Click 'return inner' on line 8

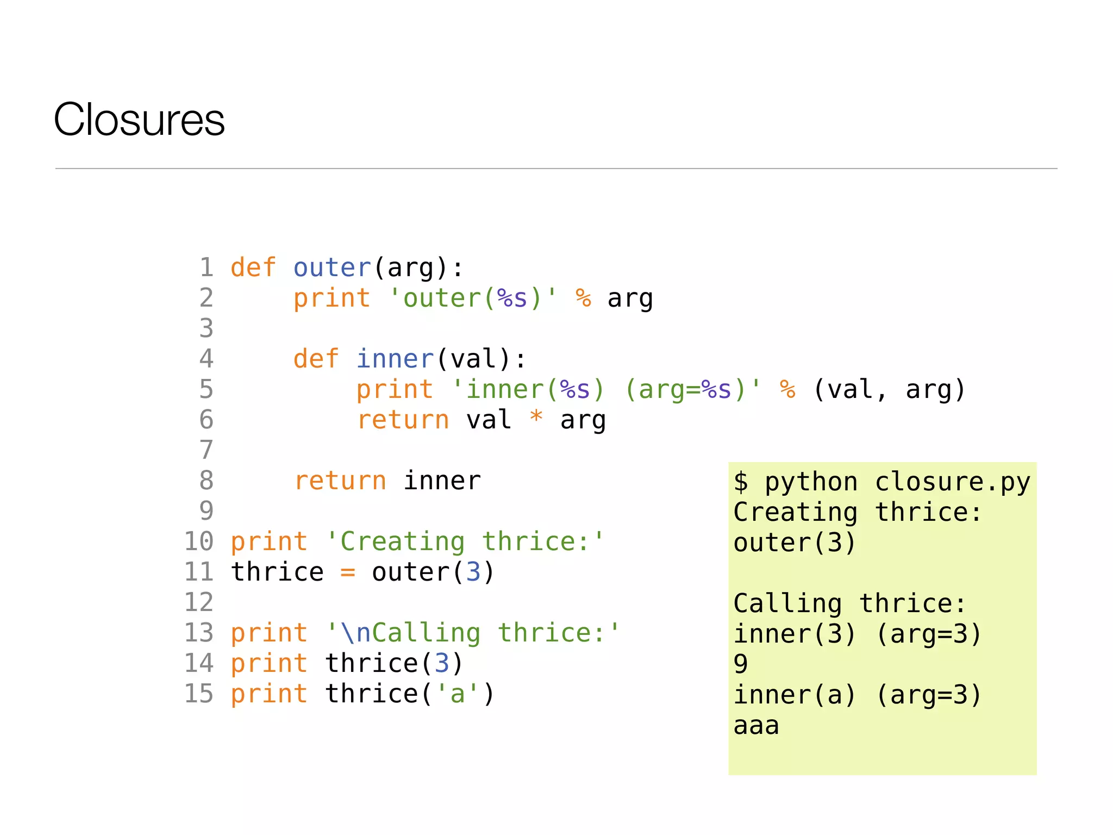[387, 481]
